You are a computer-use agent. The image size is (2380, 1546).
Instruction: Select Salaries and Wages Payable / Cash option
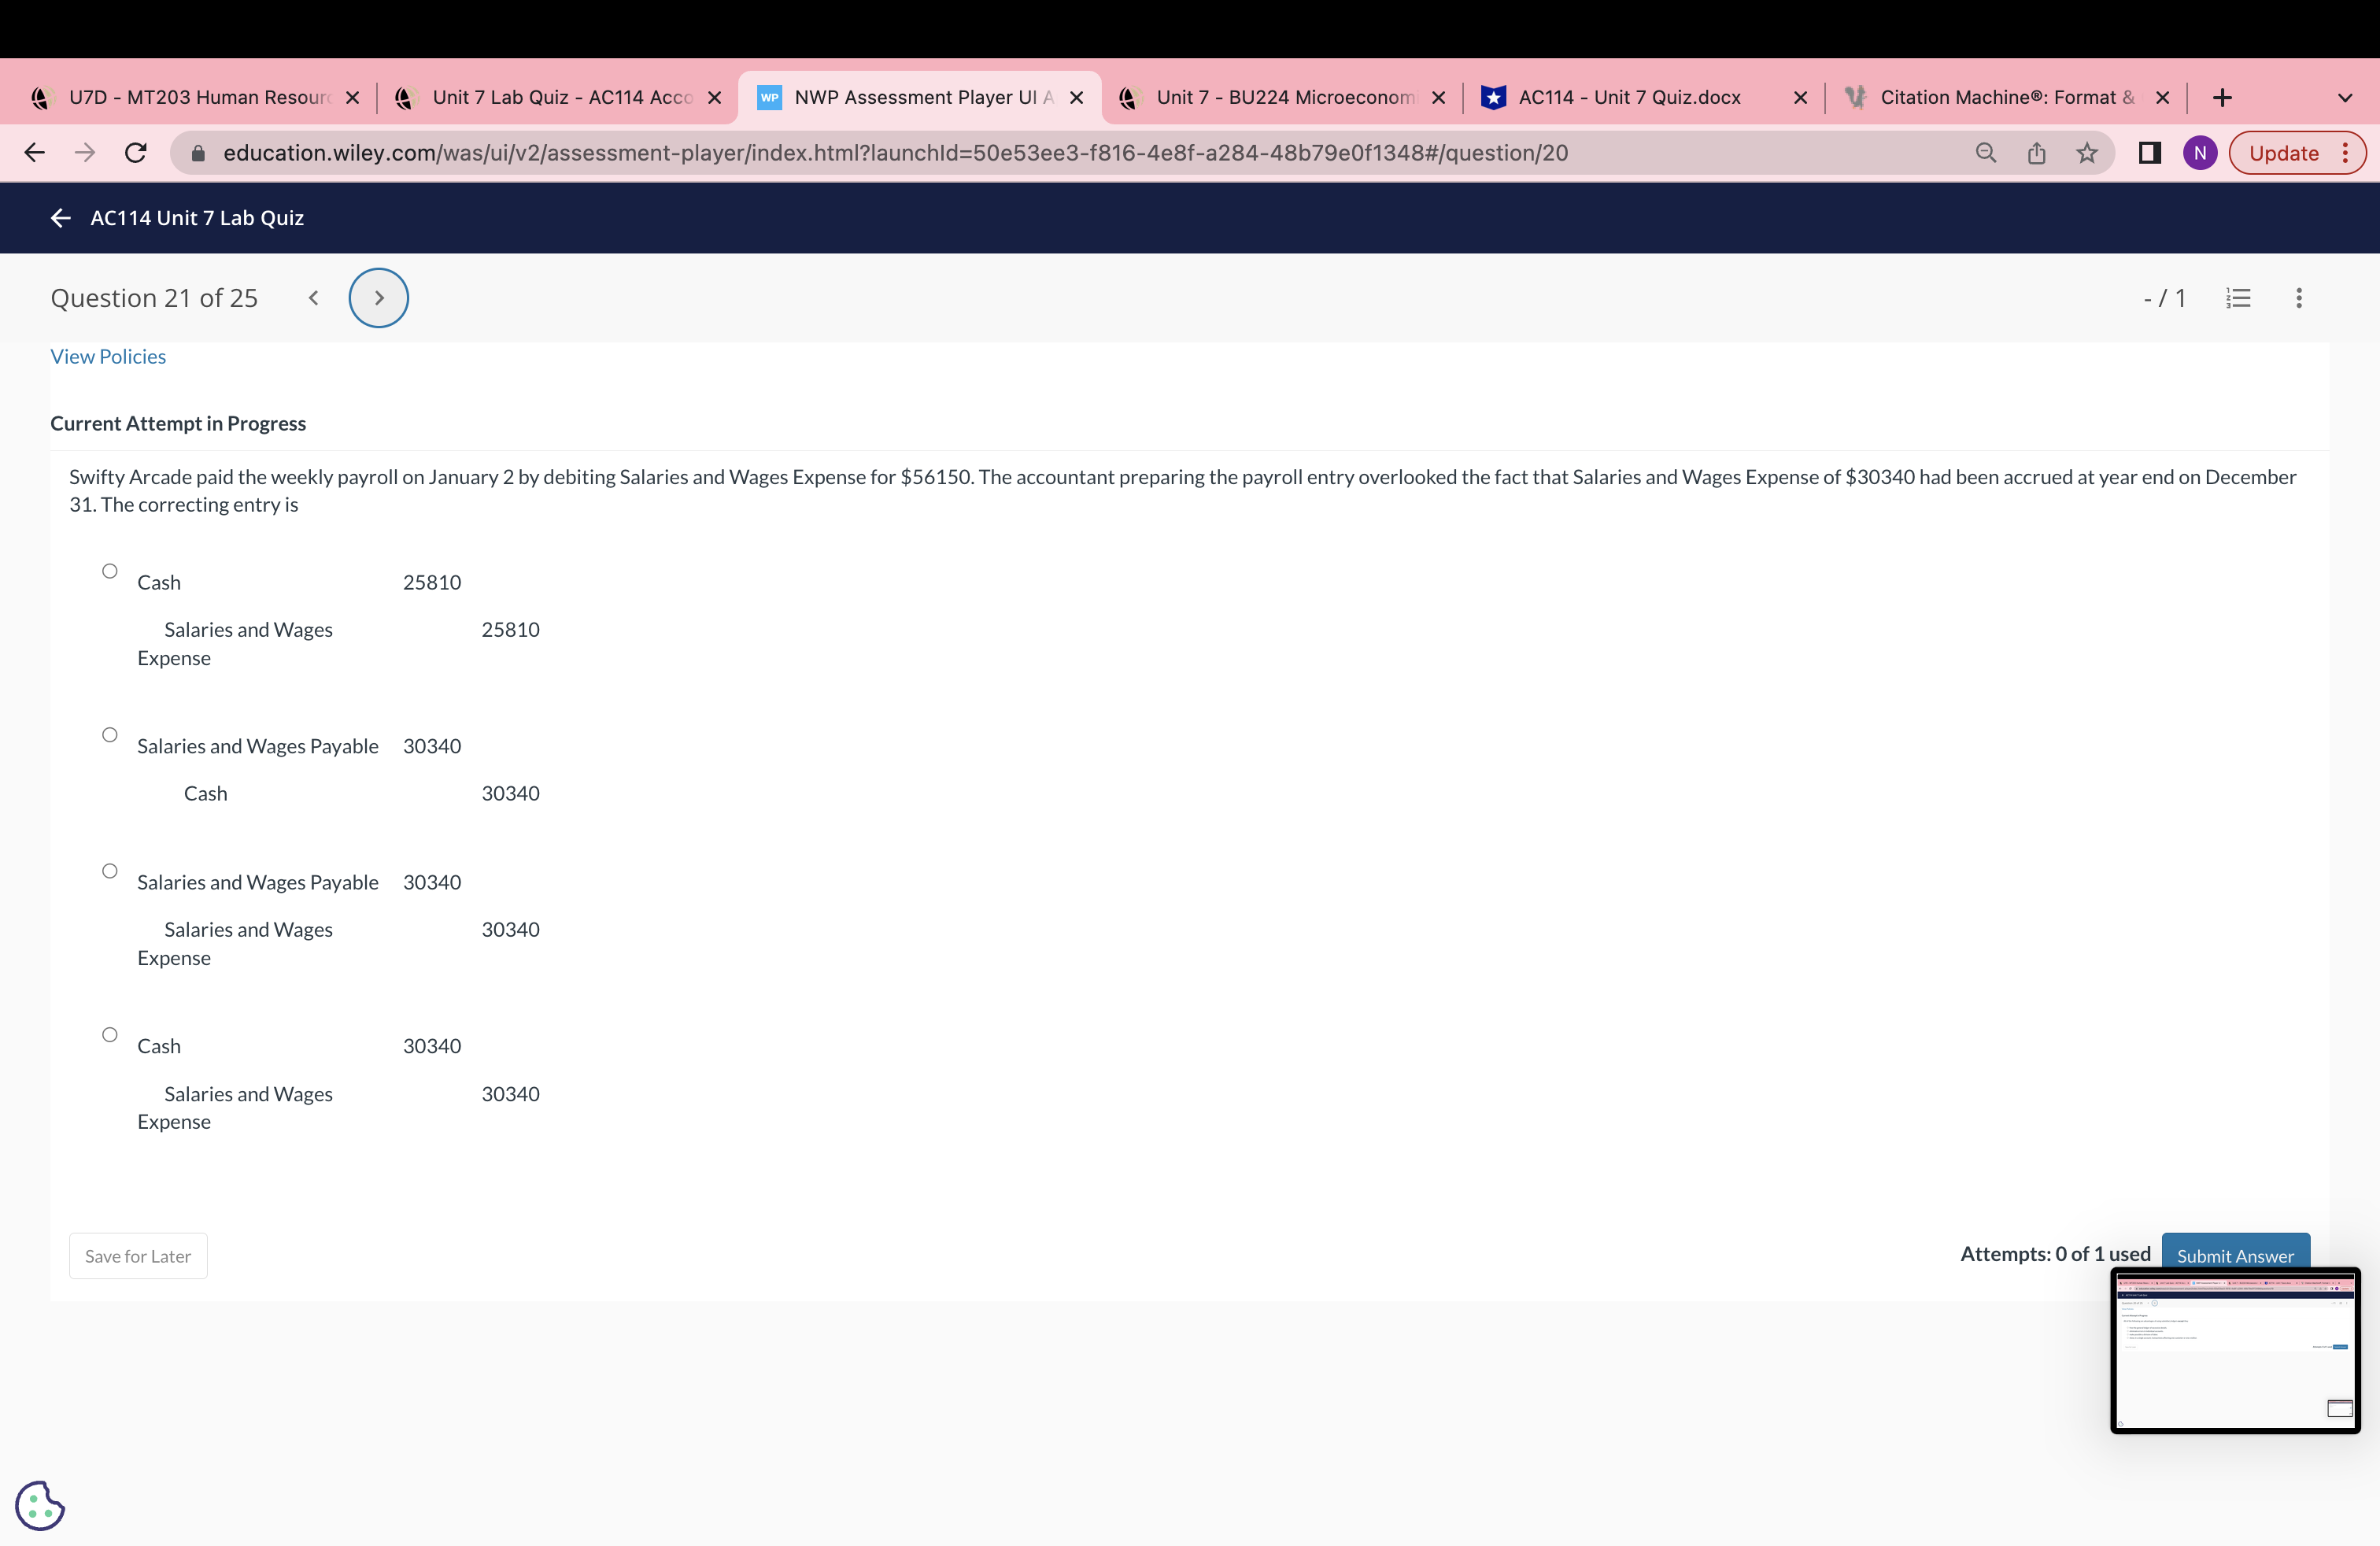110,735
